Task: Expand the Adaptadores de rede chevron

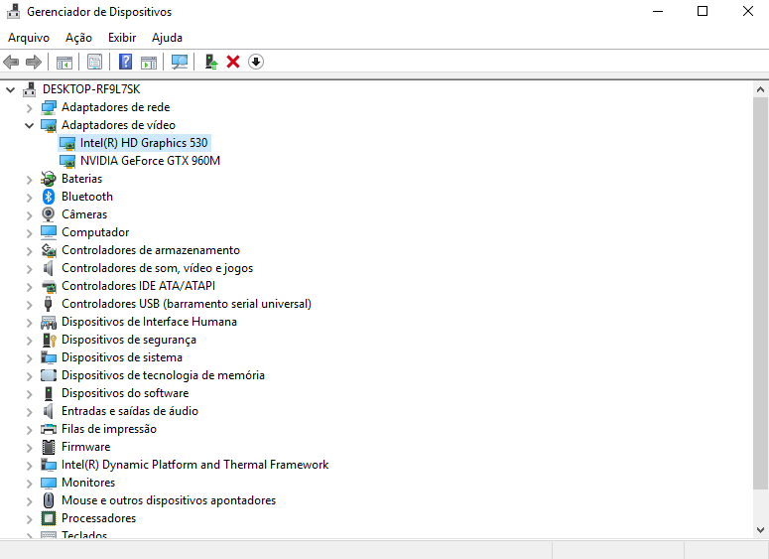Action: pyautogui.click(x=30, y=108)
